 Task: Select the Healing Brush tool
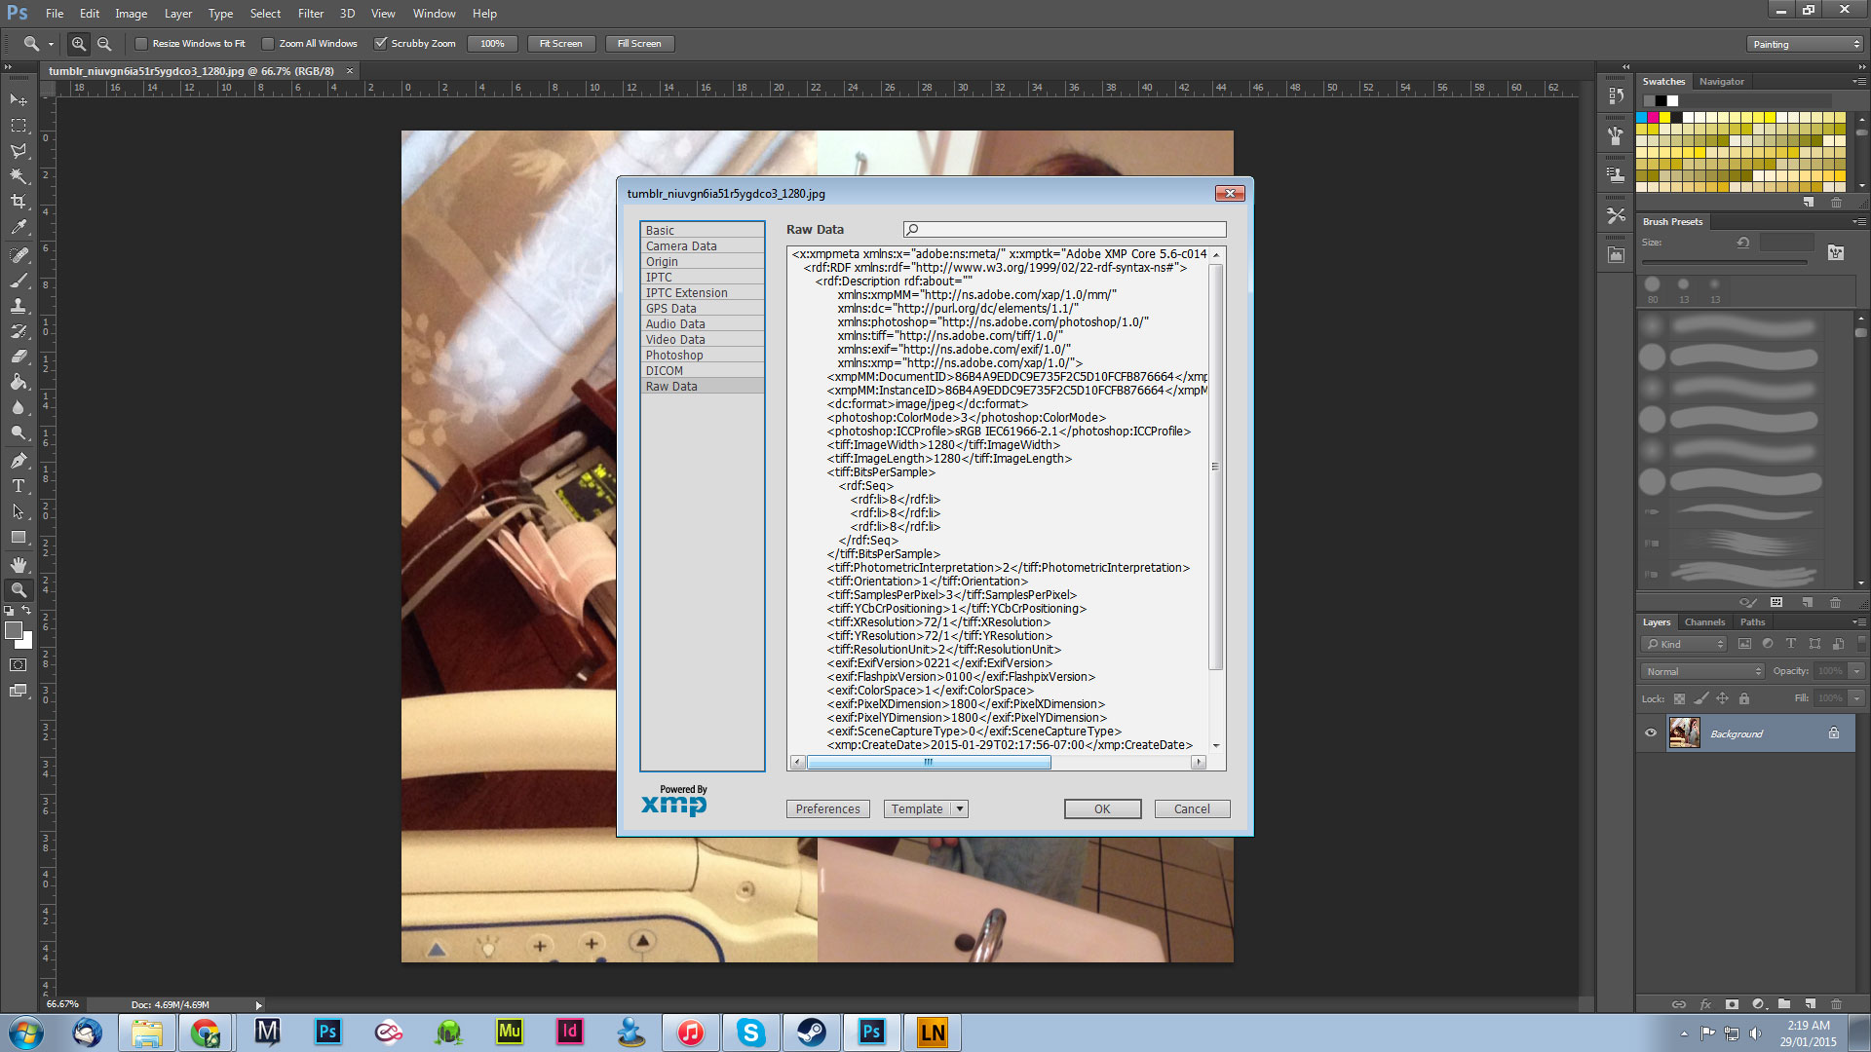[19, 255]
